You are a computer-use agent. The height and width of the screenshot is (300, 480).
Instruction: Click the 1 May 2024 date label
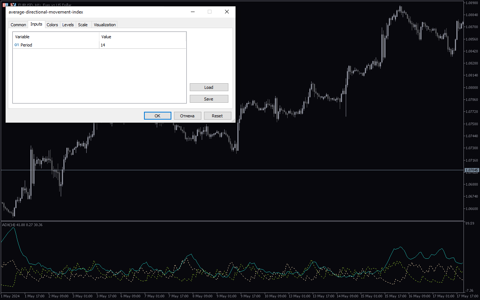click(x=10, y=296)
